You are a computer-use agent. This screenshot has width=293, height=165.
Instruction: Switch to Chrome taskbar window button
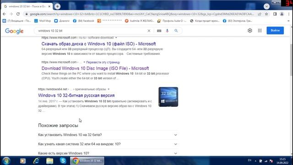(x=87, y=161)
